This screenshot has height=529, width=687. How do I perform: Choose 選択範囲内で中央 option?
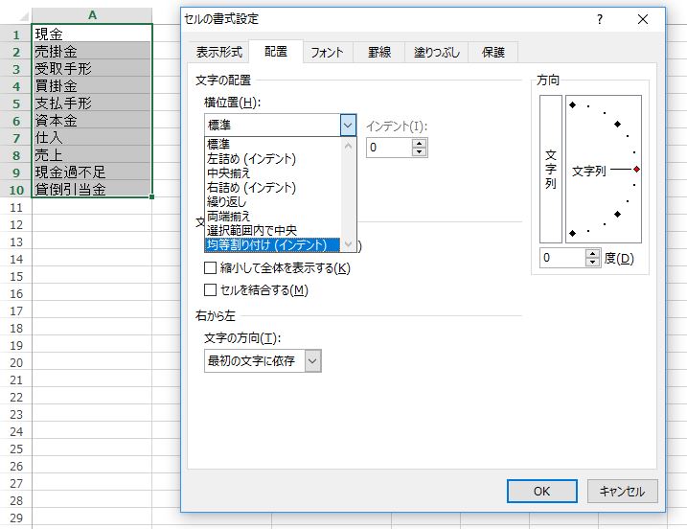tap(272, 231)
